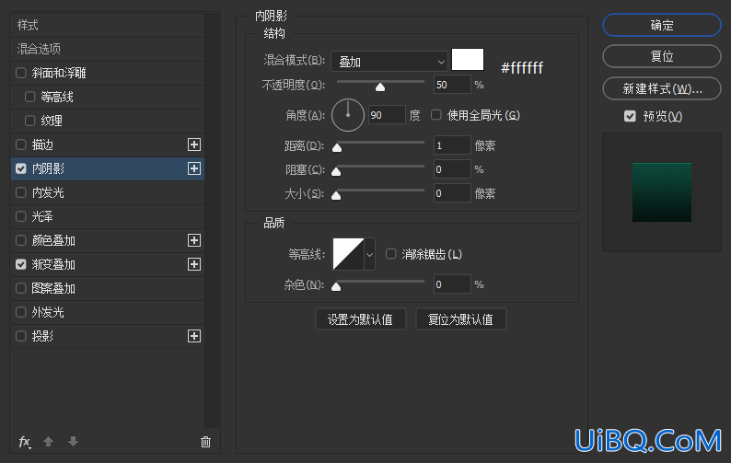Enable the 光泽 checkbox

pyautogui.click(x=20, y=216)
